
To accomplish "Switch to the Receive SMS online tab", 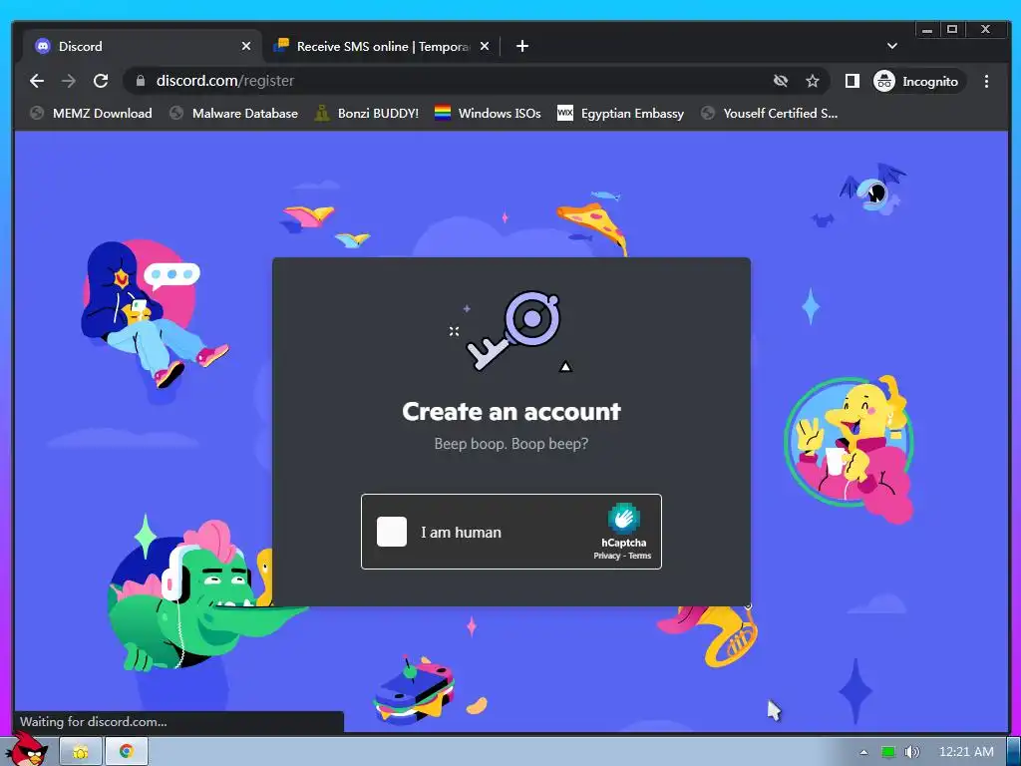I will point(382,46).
